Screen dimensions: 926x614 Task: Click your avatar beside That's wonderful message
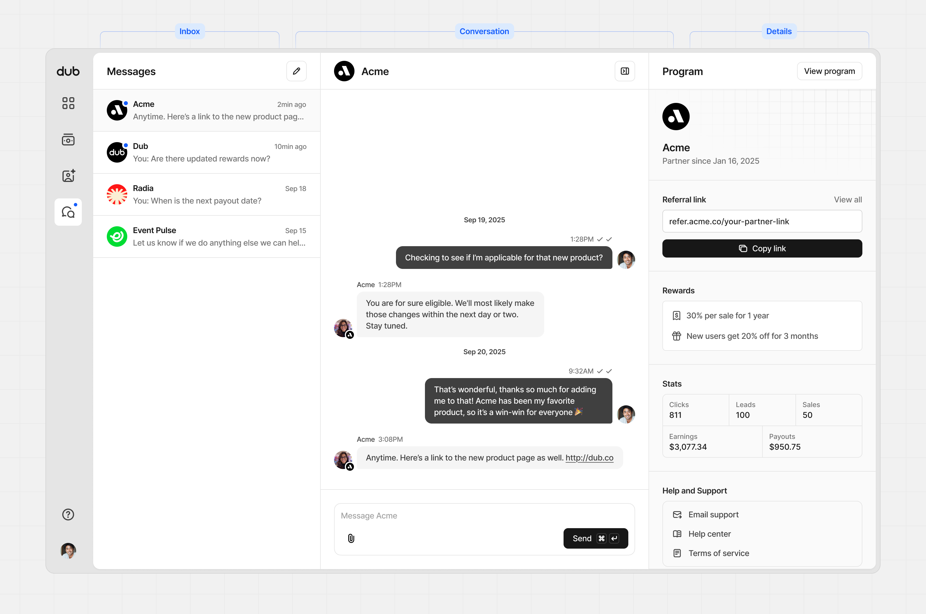click(x=626, y=414)
